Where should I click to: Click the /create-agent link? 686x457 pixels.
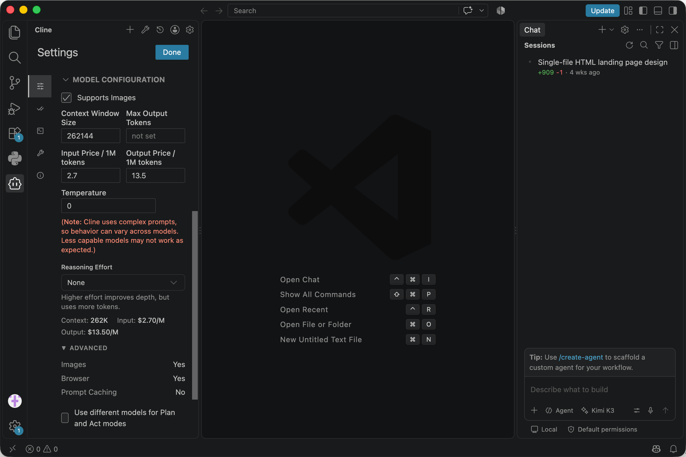click(x=581, y=357)
